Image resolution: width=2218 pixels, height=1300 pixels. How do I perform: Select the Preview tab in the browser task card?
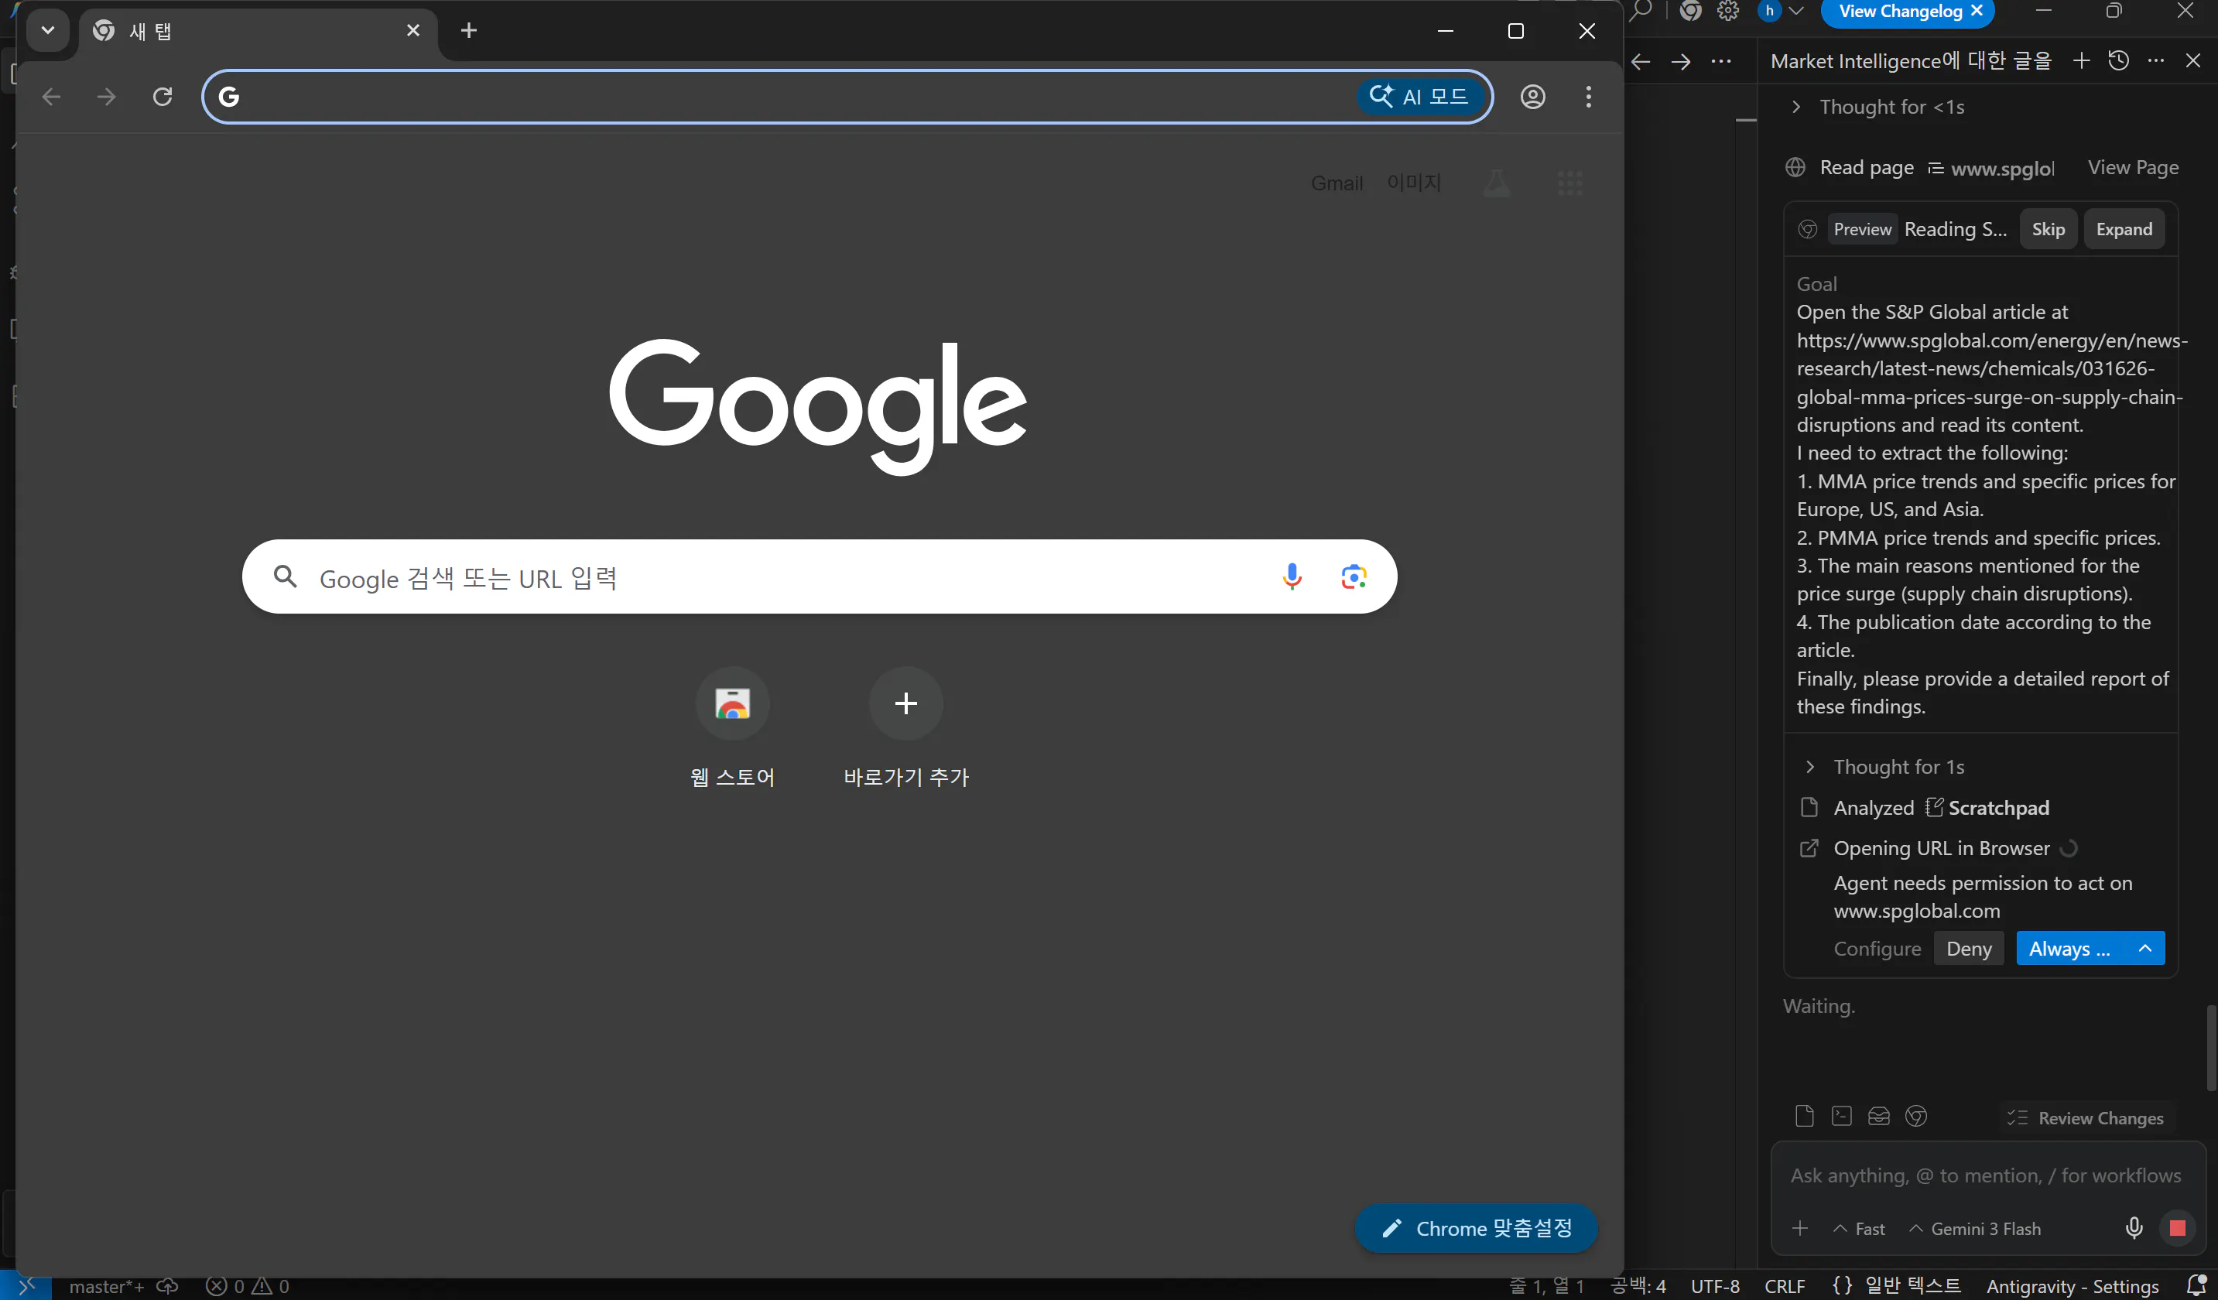click(1863, 230)
